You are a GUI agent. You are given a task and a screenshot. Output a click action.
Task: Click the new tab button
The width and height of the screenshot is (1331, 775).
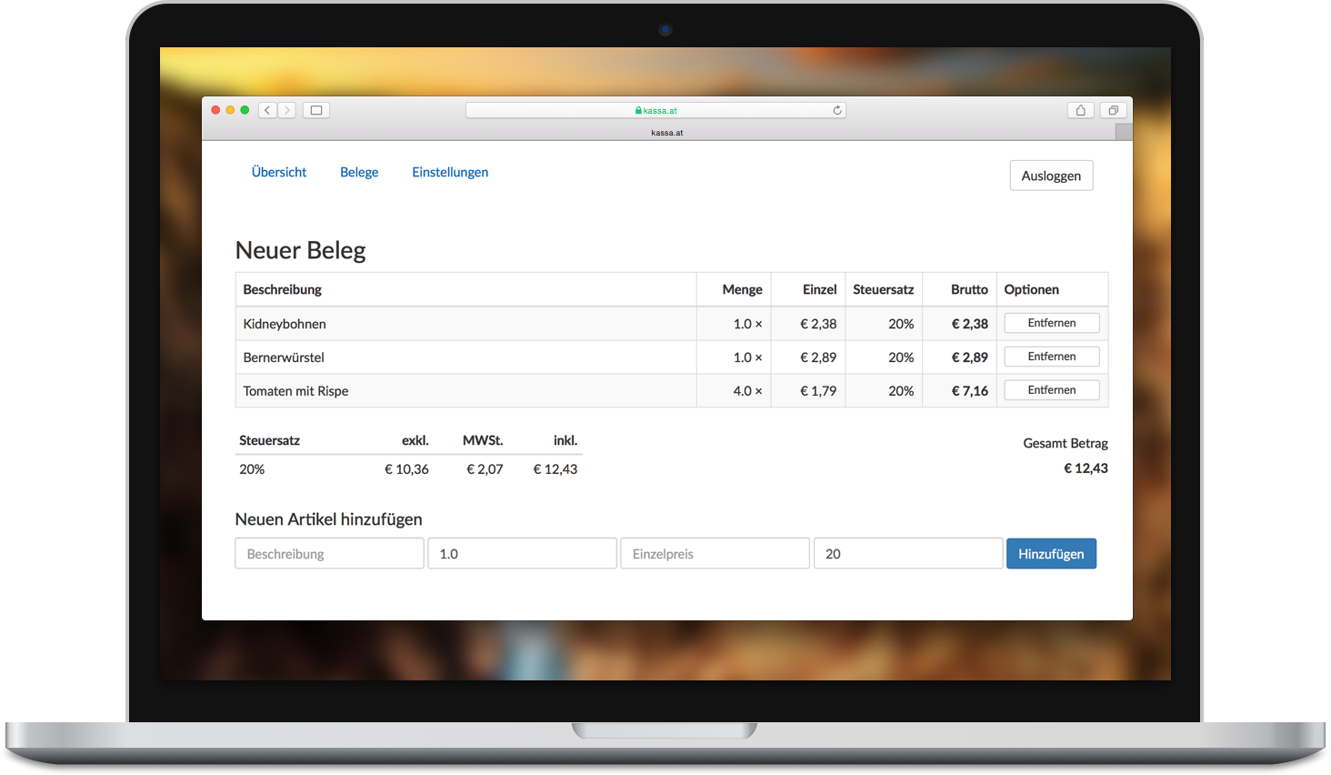[1124, 133]
